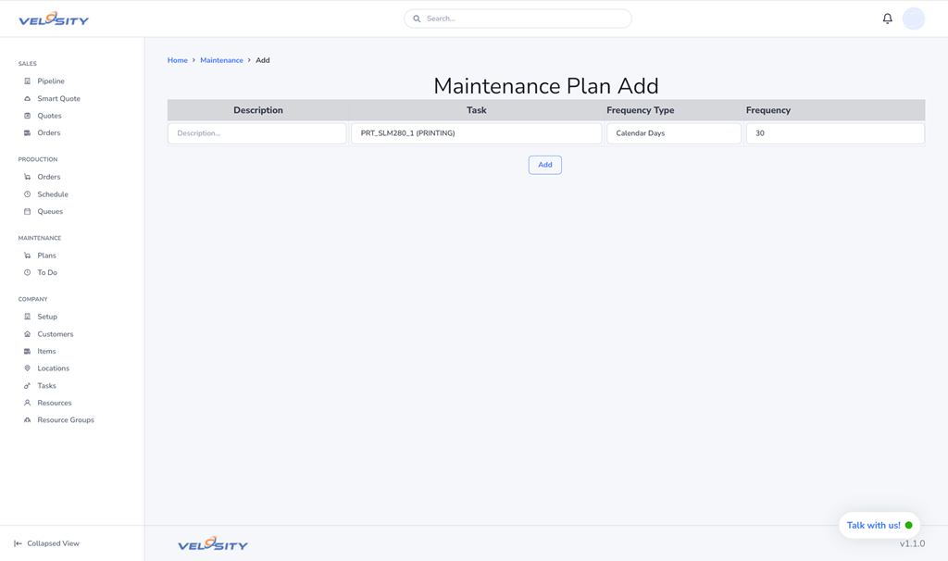Focus the Frequency field containing 30
Screen dimensions: 948x561
834,133
